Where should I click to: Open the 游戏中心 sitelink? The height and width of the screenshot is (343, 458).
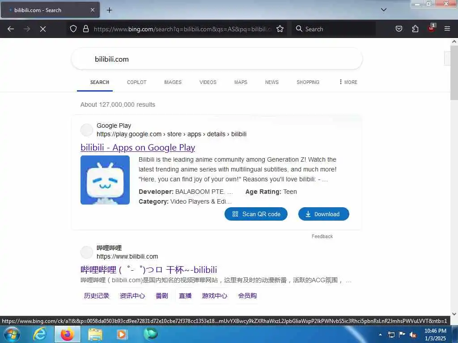point(215,296)
